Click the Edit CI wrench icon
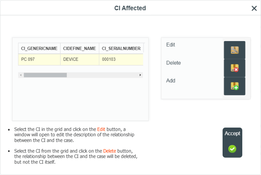The image size is (261, 175). [235, 50]
